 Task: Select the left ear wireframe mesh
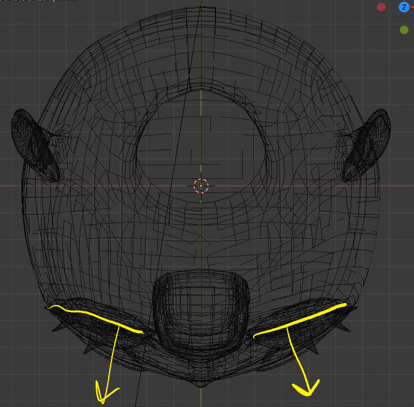point(36,145)
